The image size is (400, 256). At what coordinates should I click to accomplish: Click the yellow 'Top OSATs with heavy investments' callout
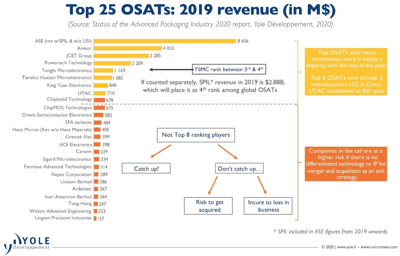click(346, 72)
